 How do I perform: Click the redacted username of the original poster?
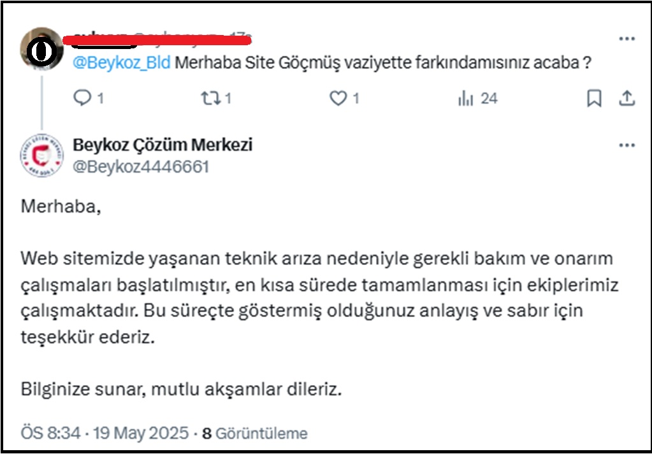tap(159, 39)
